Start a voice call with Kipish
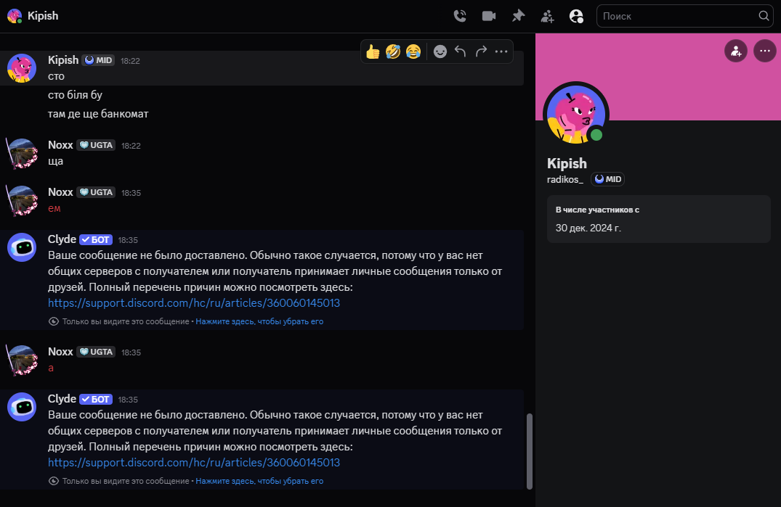The height and width of the screenshot is (507, 781). pyautogui.click(x=460, y=16)
